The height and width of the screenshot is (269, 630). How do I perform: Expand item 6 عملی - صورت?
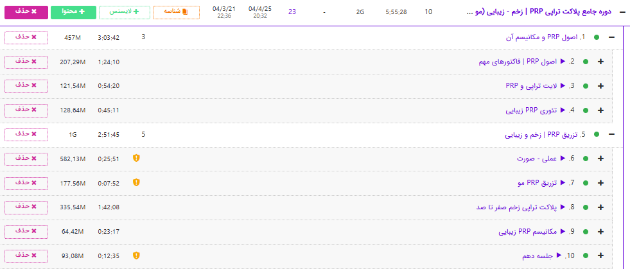click(x=601, y=159)
